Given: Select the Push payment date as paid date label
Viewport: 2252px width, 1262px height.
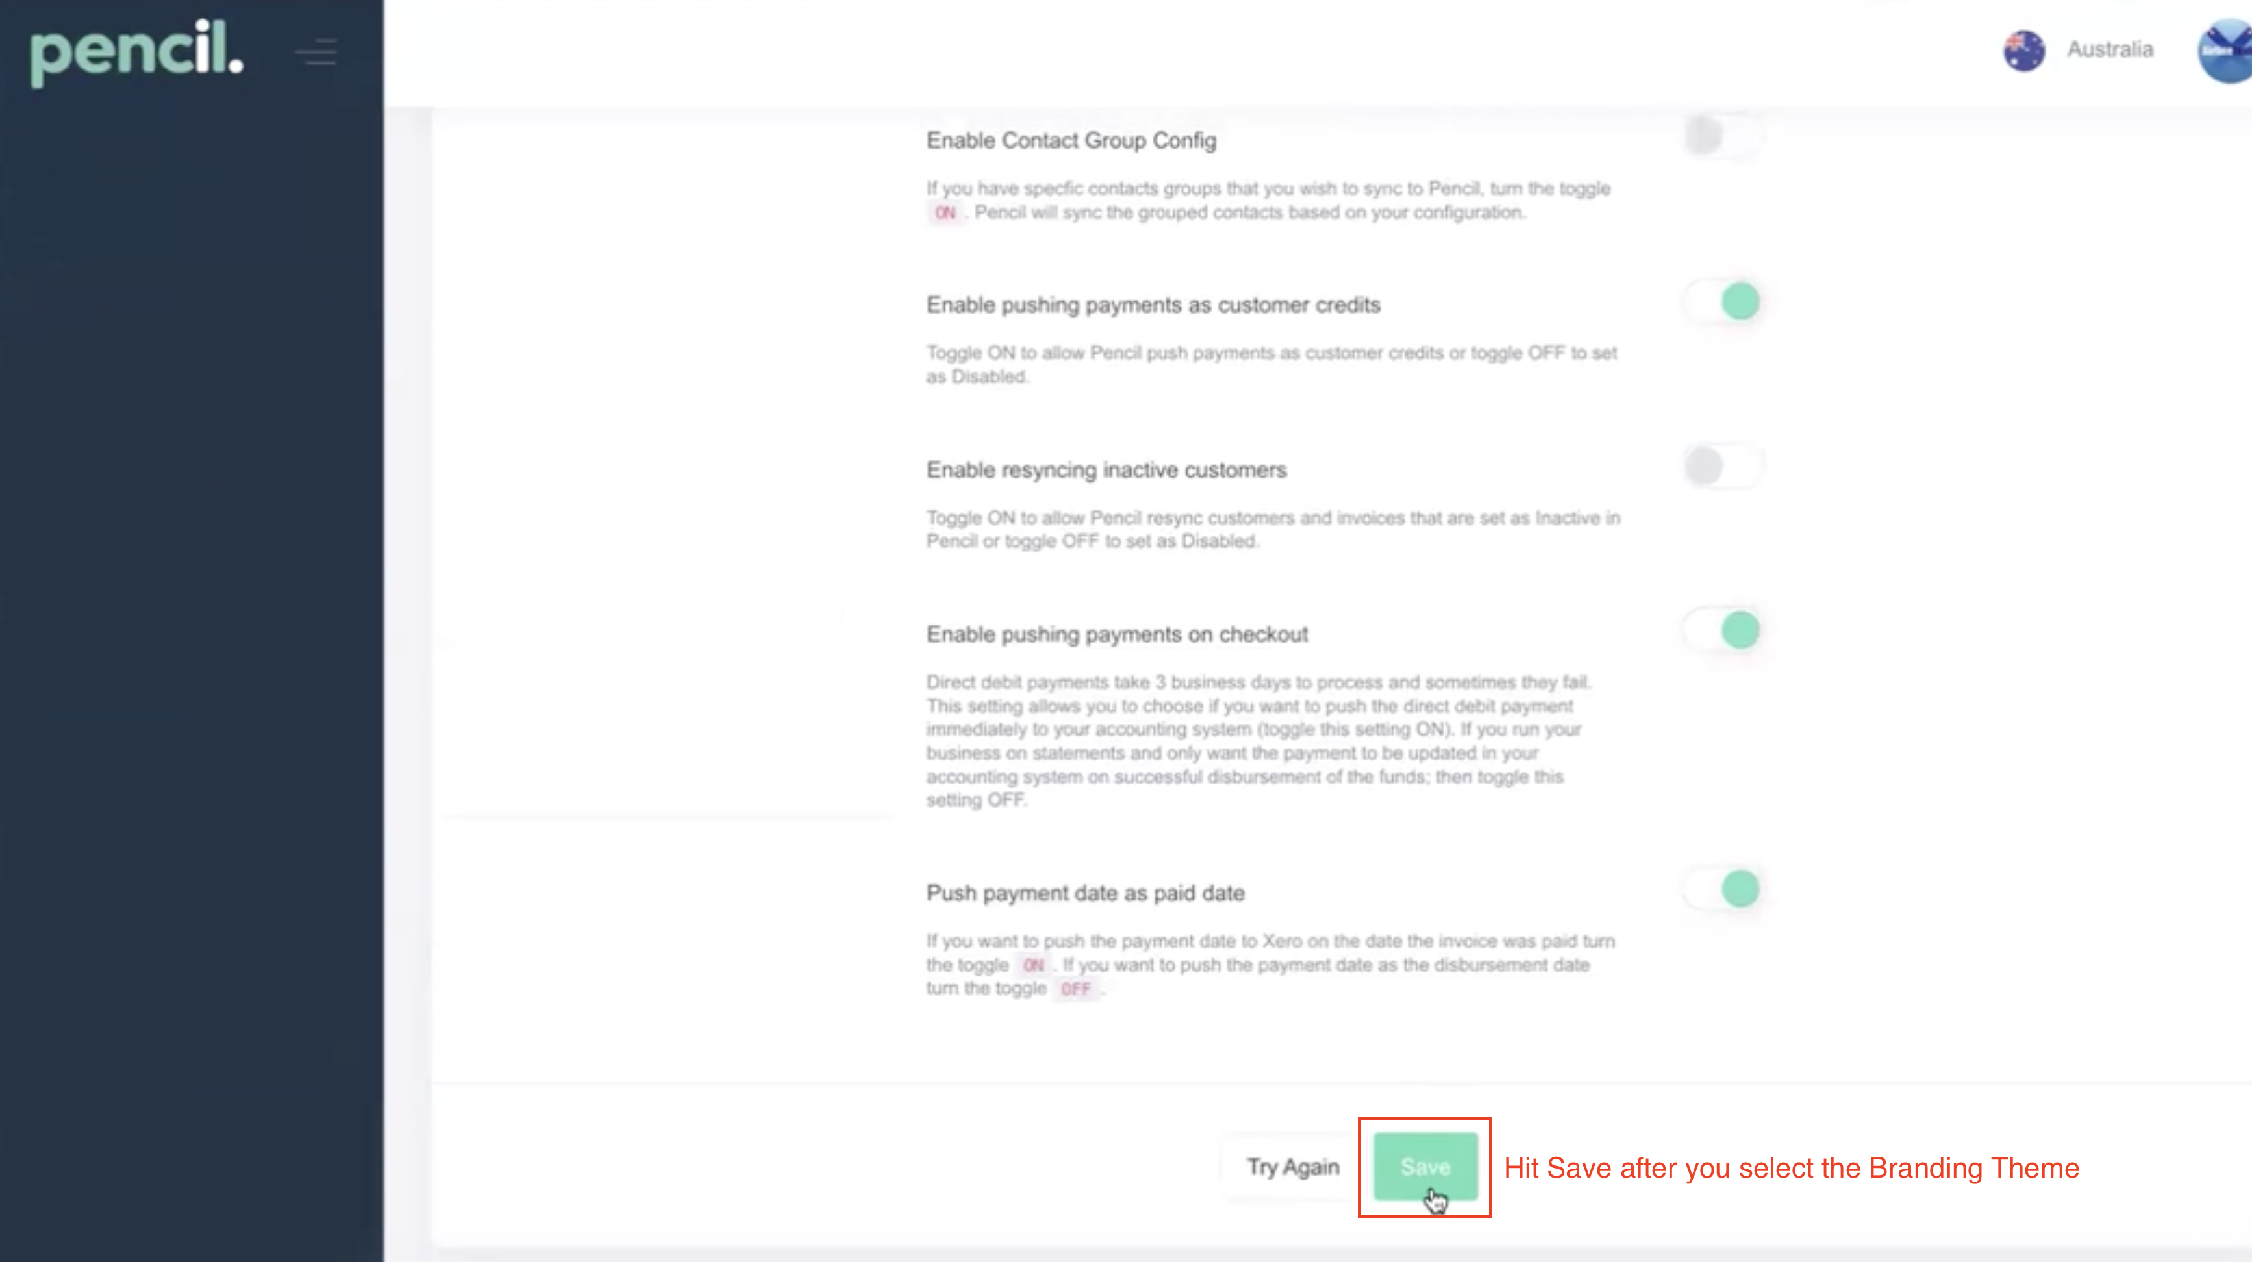Looking at the screenshot, I should click(x=1085, y=893).
